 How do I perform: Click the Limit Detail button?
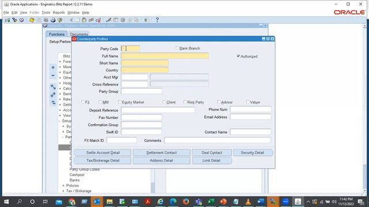tap(212, 160)
